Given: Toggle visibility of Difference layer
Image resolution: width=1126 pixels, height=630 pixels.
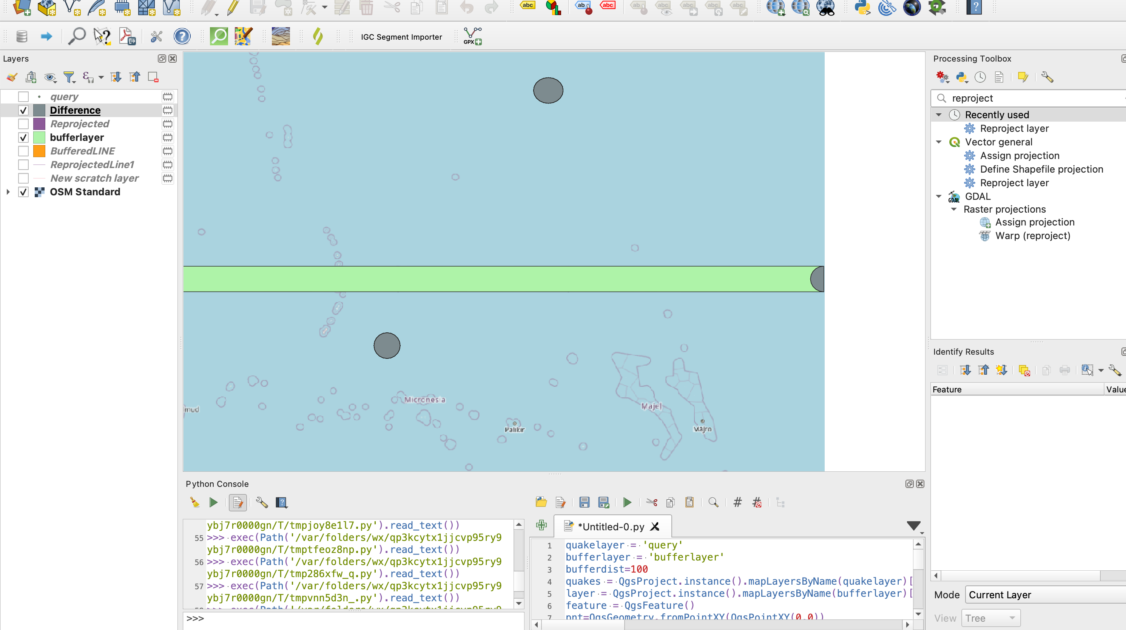Looking at the screenshot, I should tap(22, 110).
